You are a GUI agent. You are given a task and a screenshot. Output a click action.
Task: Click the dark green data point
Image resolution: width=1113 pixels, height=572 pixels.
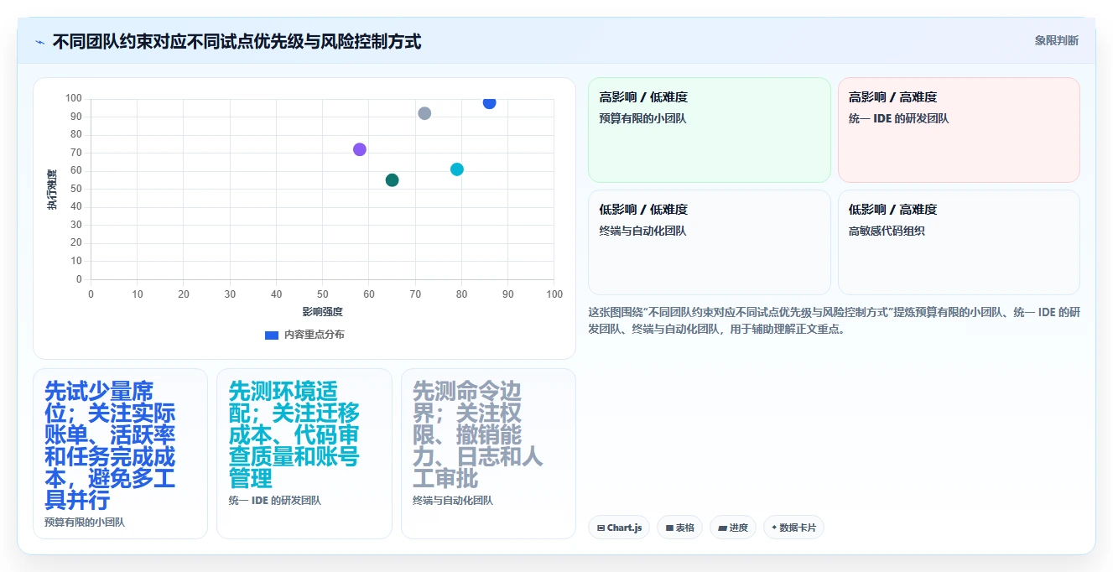tap(392, 180)
